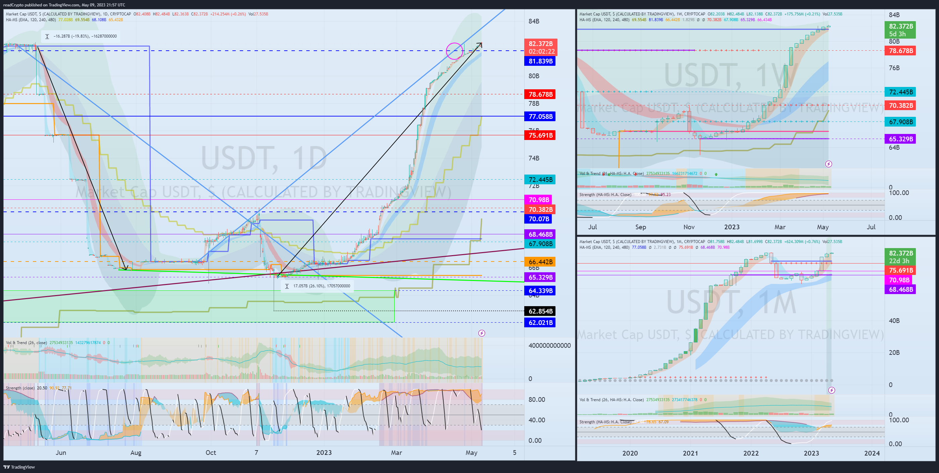Viewport: 939px width, 473px height.
Task: Select the 72.445B teal label in 1W chart
Action: [x=900, y=92]
